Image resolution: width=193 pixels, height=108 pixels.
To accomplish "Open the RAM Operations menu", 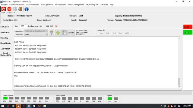I will (x=33, y=5).
